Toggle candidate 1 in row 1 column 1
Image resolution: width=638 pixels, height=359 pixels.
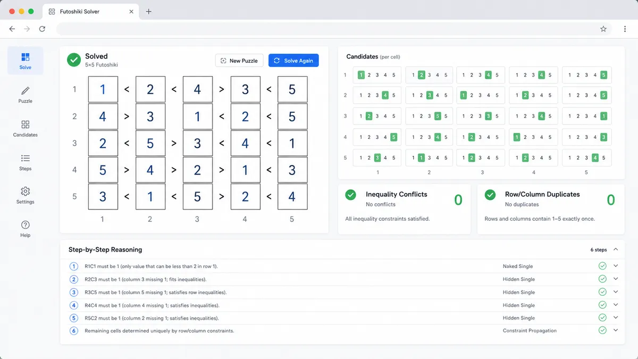[361, 75]
